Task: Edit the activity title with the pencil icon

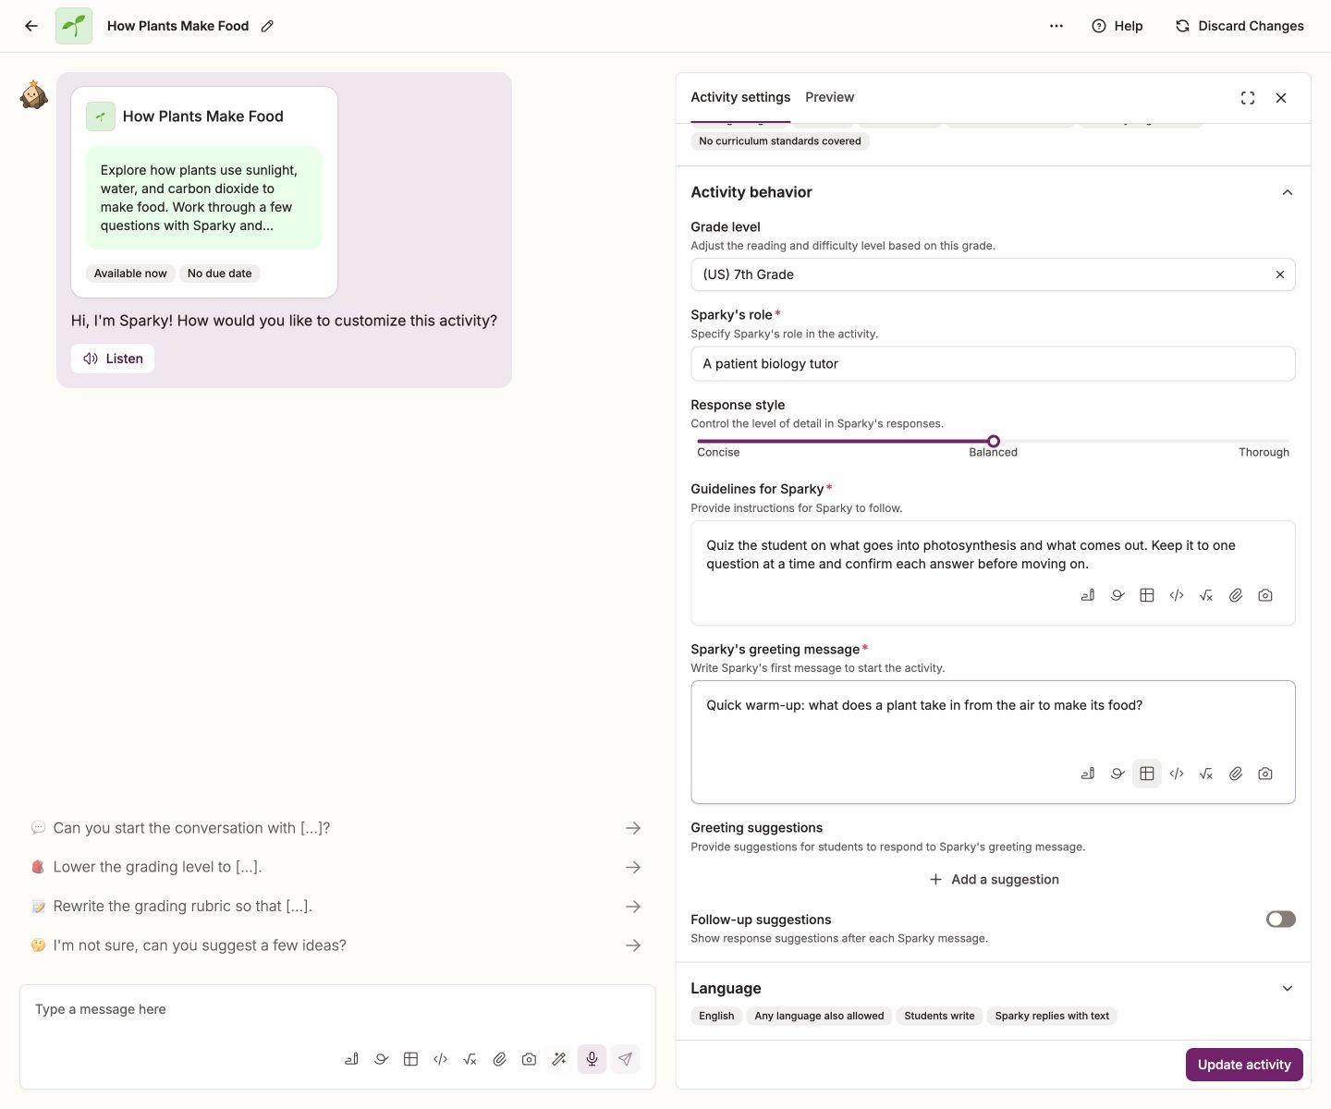Action: [267, 26]
